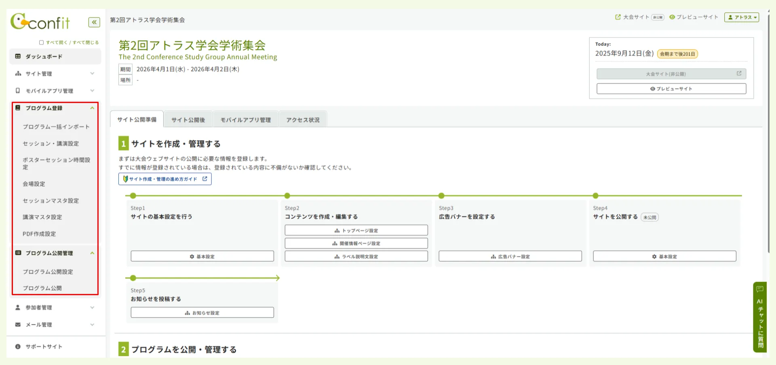Collapse the sidebar with the « button
Screen dimensions: 776x365
coord(94,22)
